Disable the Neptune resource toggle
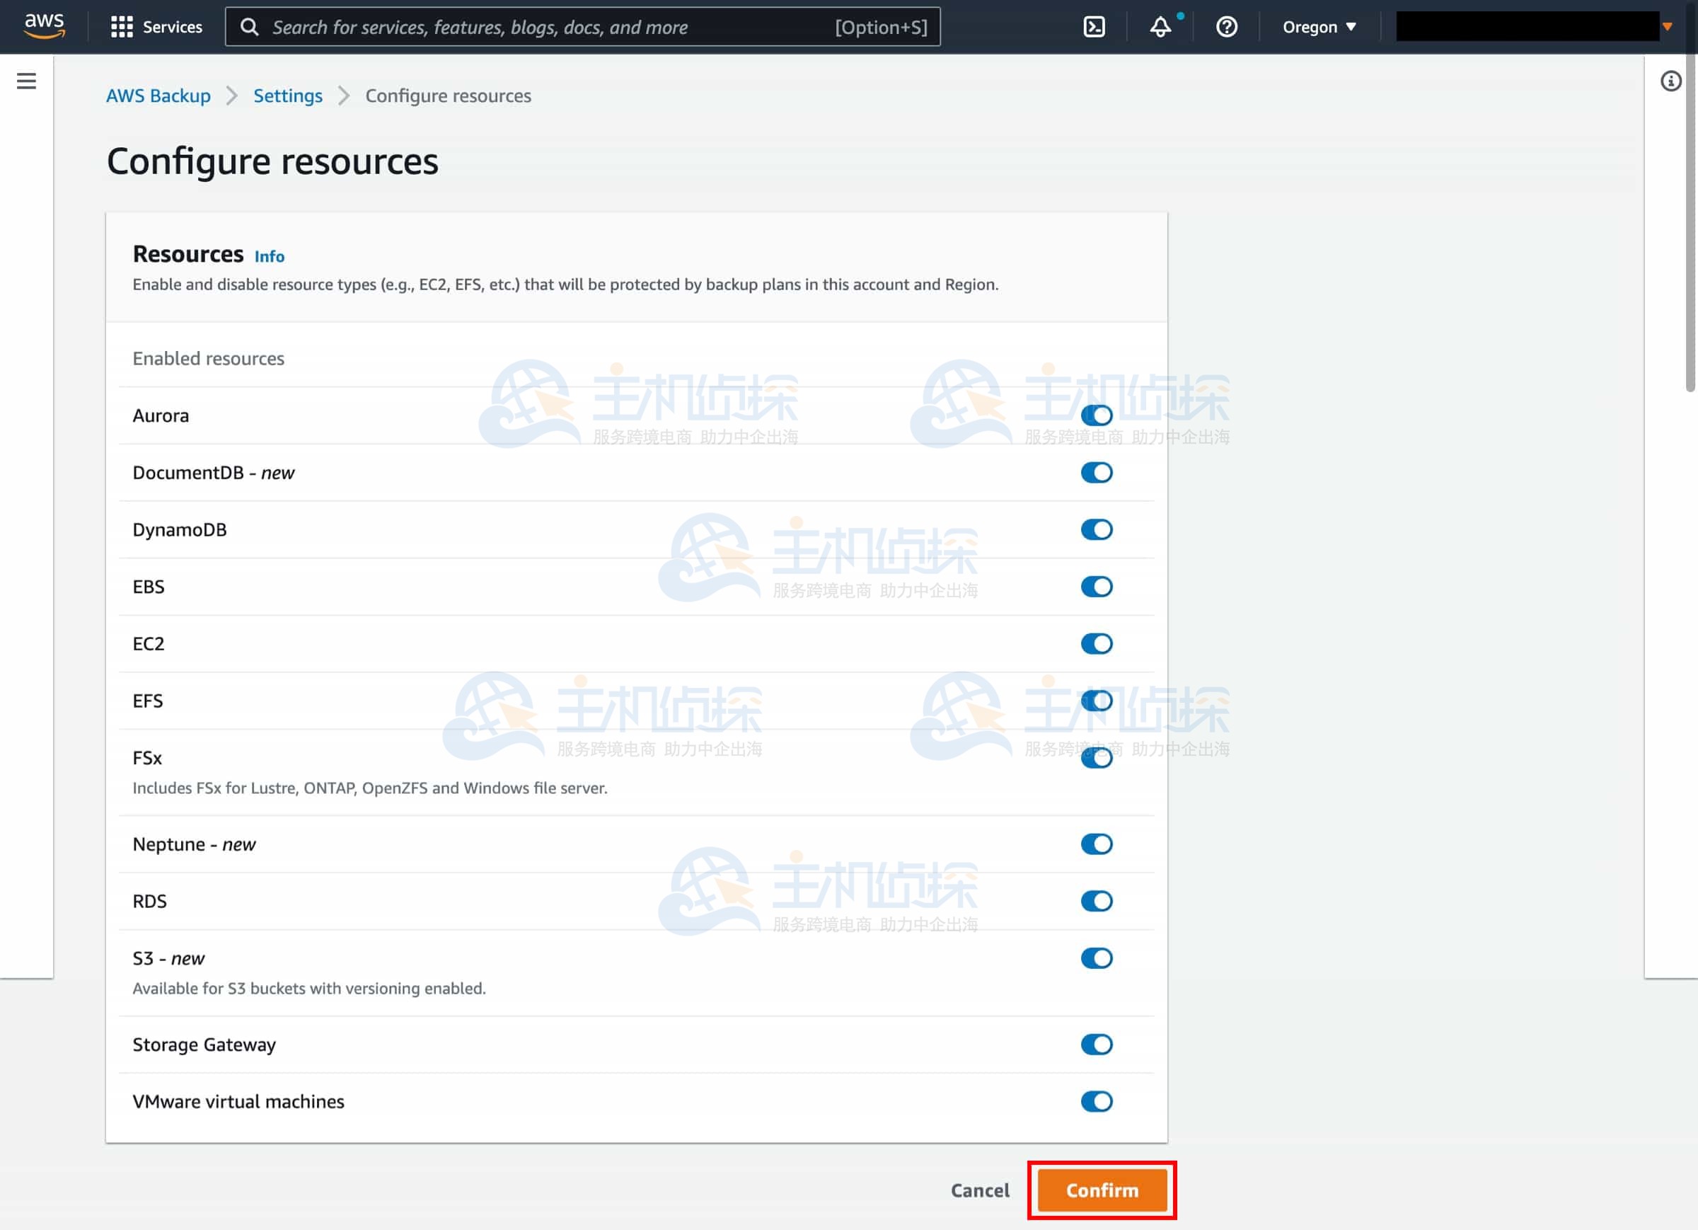 point(1096,844)
